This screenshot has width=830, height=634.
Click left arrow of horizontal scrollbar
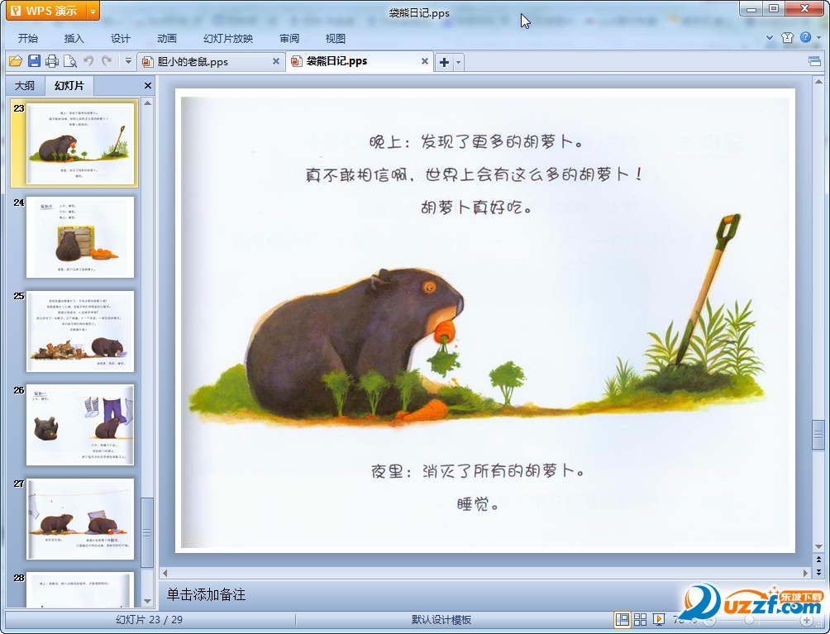click(x=165, y=573)
